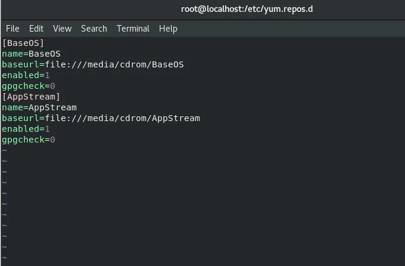
Task: Click the baseurl line ending in cdrom/BaseOS
Action: tap(93, 64)
